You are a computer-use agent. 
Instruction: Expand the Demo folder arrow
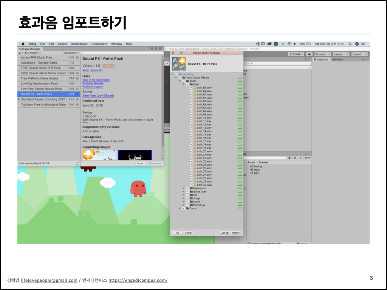pos(180,208)
